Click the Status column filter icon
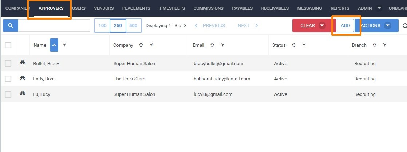Screen dimensions: 407x152 point(304,45)
